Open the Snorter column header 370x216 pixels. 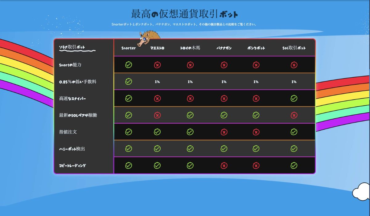[129, 48]
